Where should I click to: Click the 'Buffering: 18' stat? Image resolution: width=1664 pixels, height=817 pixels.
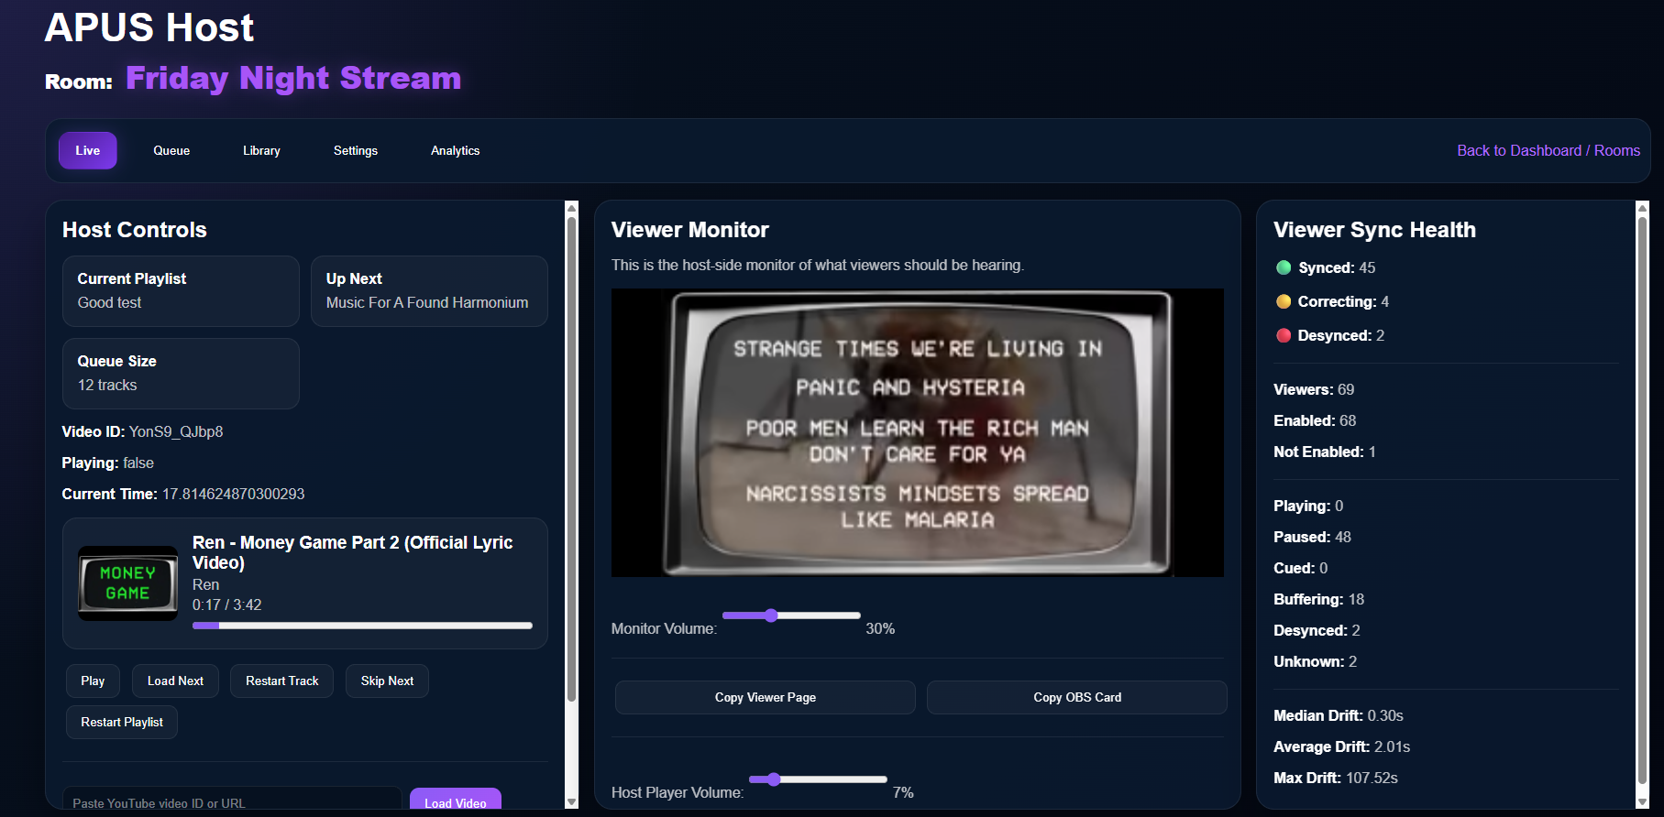pyautogui.click(x=1319, y=599)
